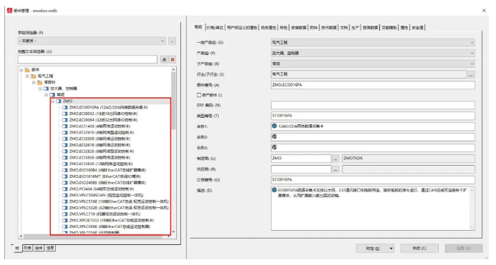Click the part icon beside ZMO.ECI1408

click(65, 126)
